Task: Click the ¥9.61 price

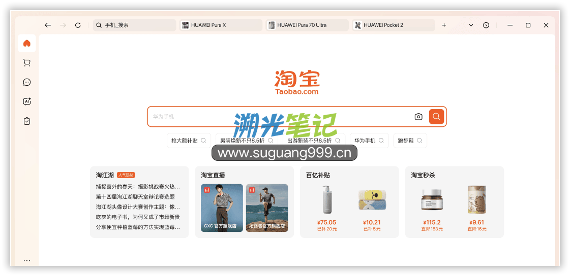Action: 477,222
